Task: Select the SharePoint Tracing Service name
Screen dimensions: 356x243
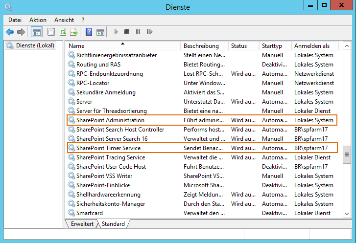Action: pyautogui.click(x=111, y=157)
